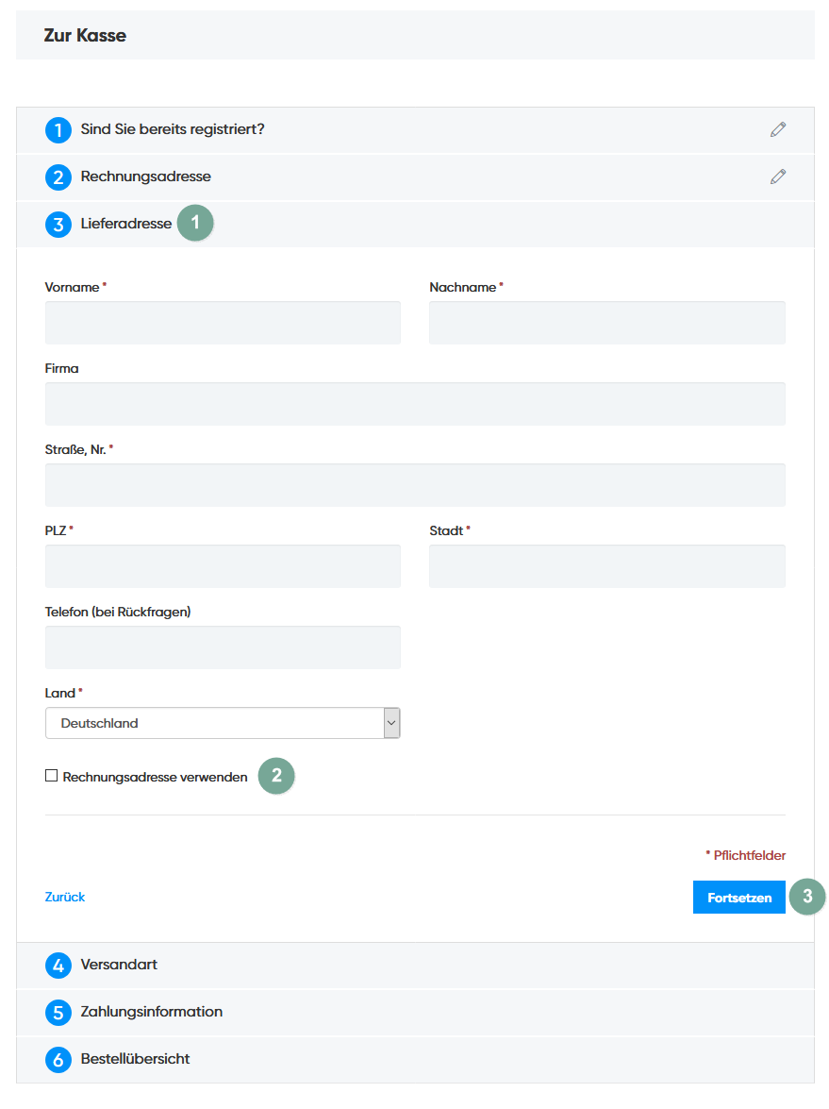Open the Sind Sie bereits registriert step
Viewport: 829px width, 1109px height.
(x=173, y=129)
